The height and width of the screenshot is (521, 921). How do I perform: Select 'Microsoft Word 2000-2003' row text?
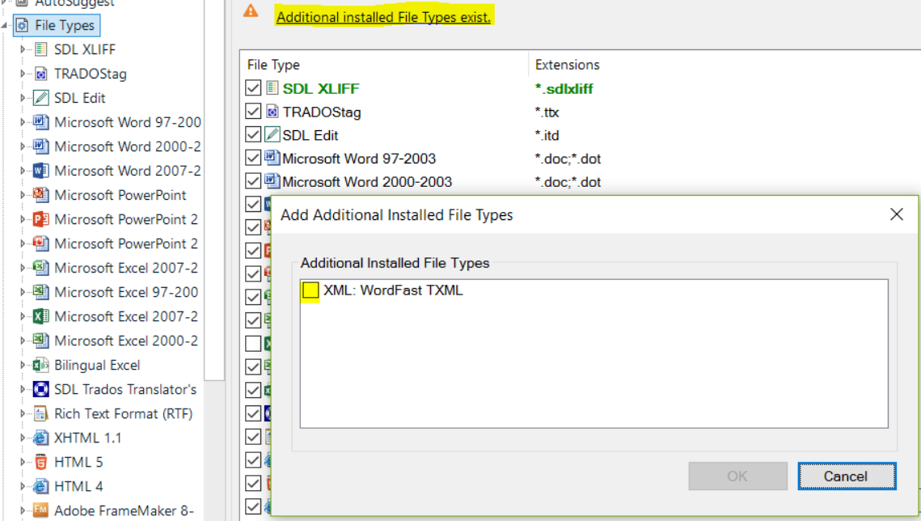[367, 181]
